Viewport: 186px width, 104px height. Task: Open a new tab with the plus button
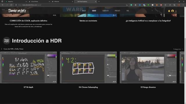pos(99,1)
